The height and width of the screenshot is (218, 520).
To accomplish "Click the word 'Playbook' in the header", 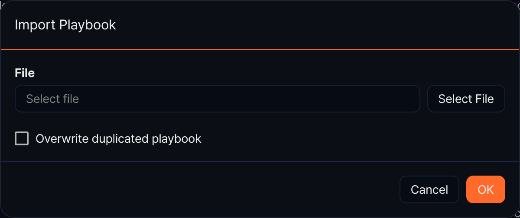I will point(88,25).
